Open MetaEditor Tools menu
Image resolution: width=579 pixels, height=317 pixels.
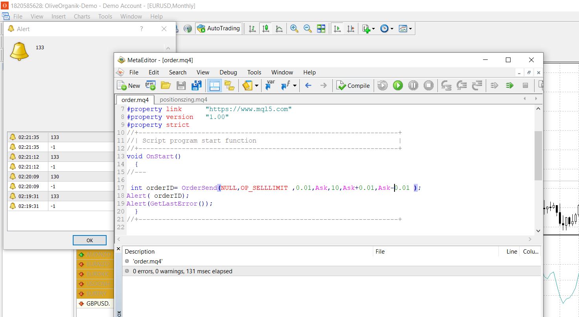(254, 72)
